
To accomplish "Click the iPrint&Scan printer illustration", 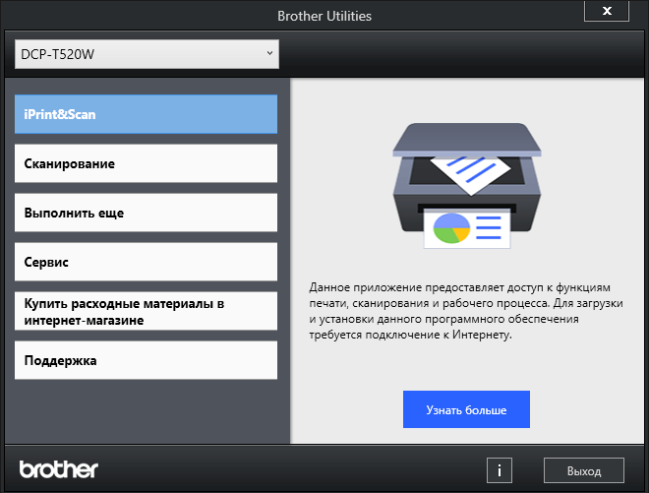I will point(467,186).
